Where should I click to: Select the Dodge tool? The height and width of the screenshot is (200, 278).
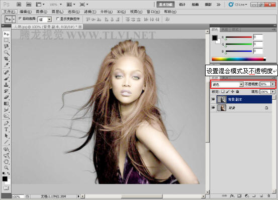[x=7, y=116]
